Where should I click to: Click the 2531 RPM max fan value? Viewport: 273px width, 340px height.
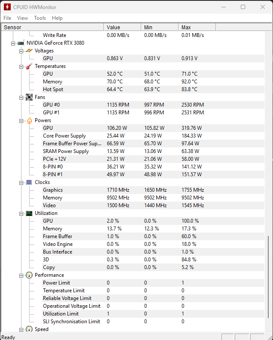pyautogui.click(x=193, y=113)
